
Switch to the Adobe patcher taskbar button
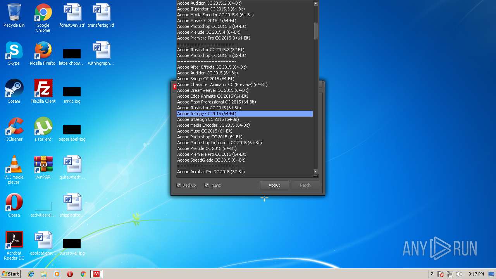(96, 274)
